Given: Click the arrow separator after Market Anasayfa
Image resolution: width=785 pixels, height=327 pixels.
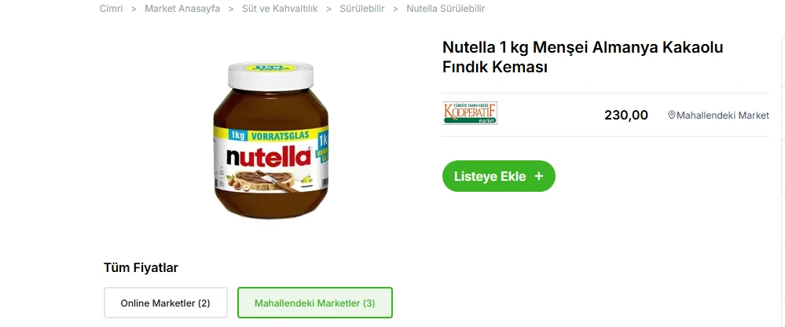Looking at the screenshot, I should pyautogui.click(x=231, y=9).
